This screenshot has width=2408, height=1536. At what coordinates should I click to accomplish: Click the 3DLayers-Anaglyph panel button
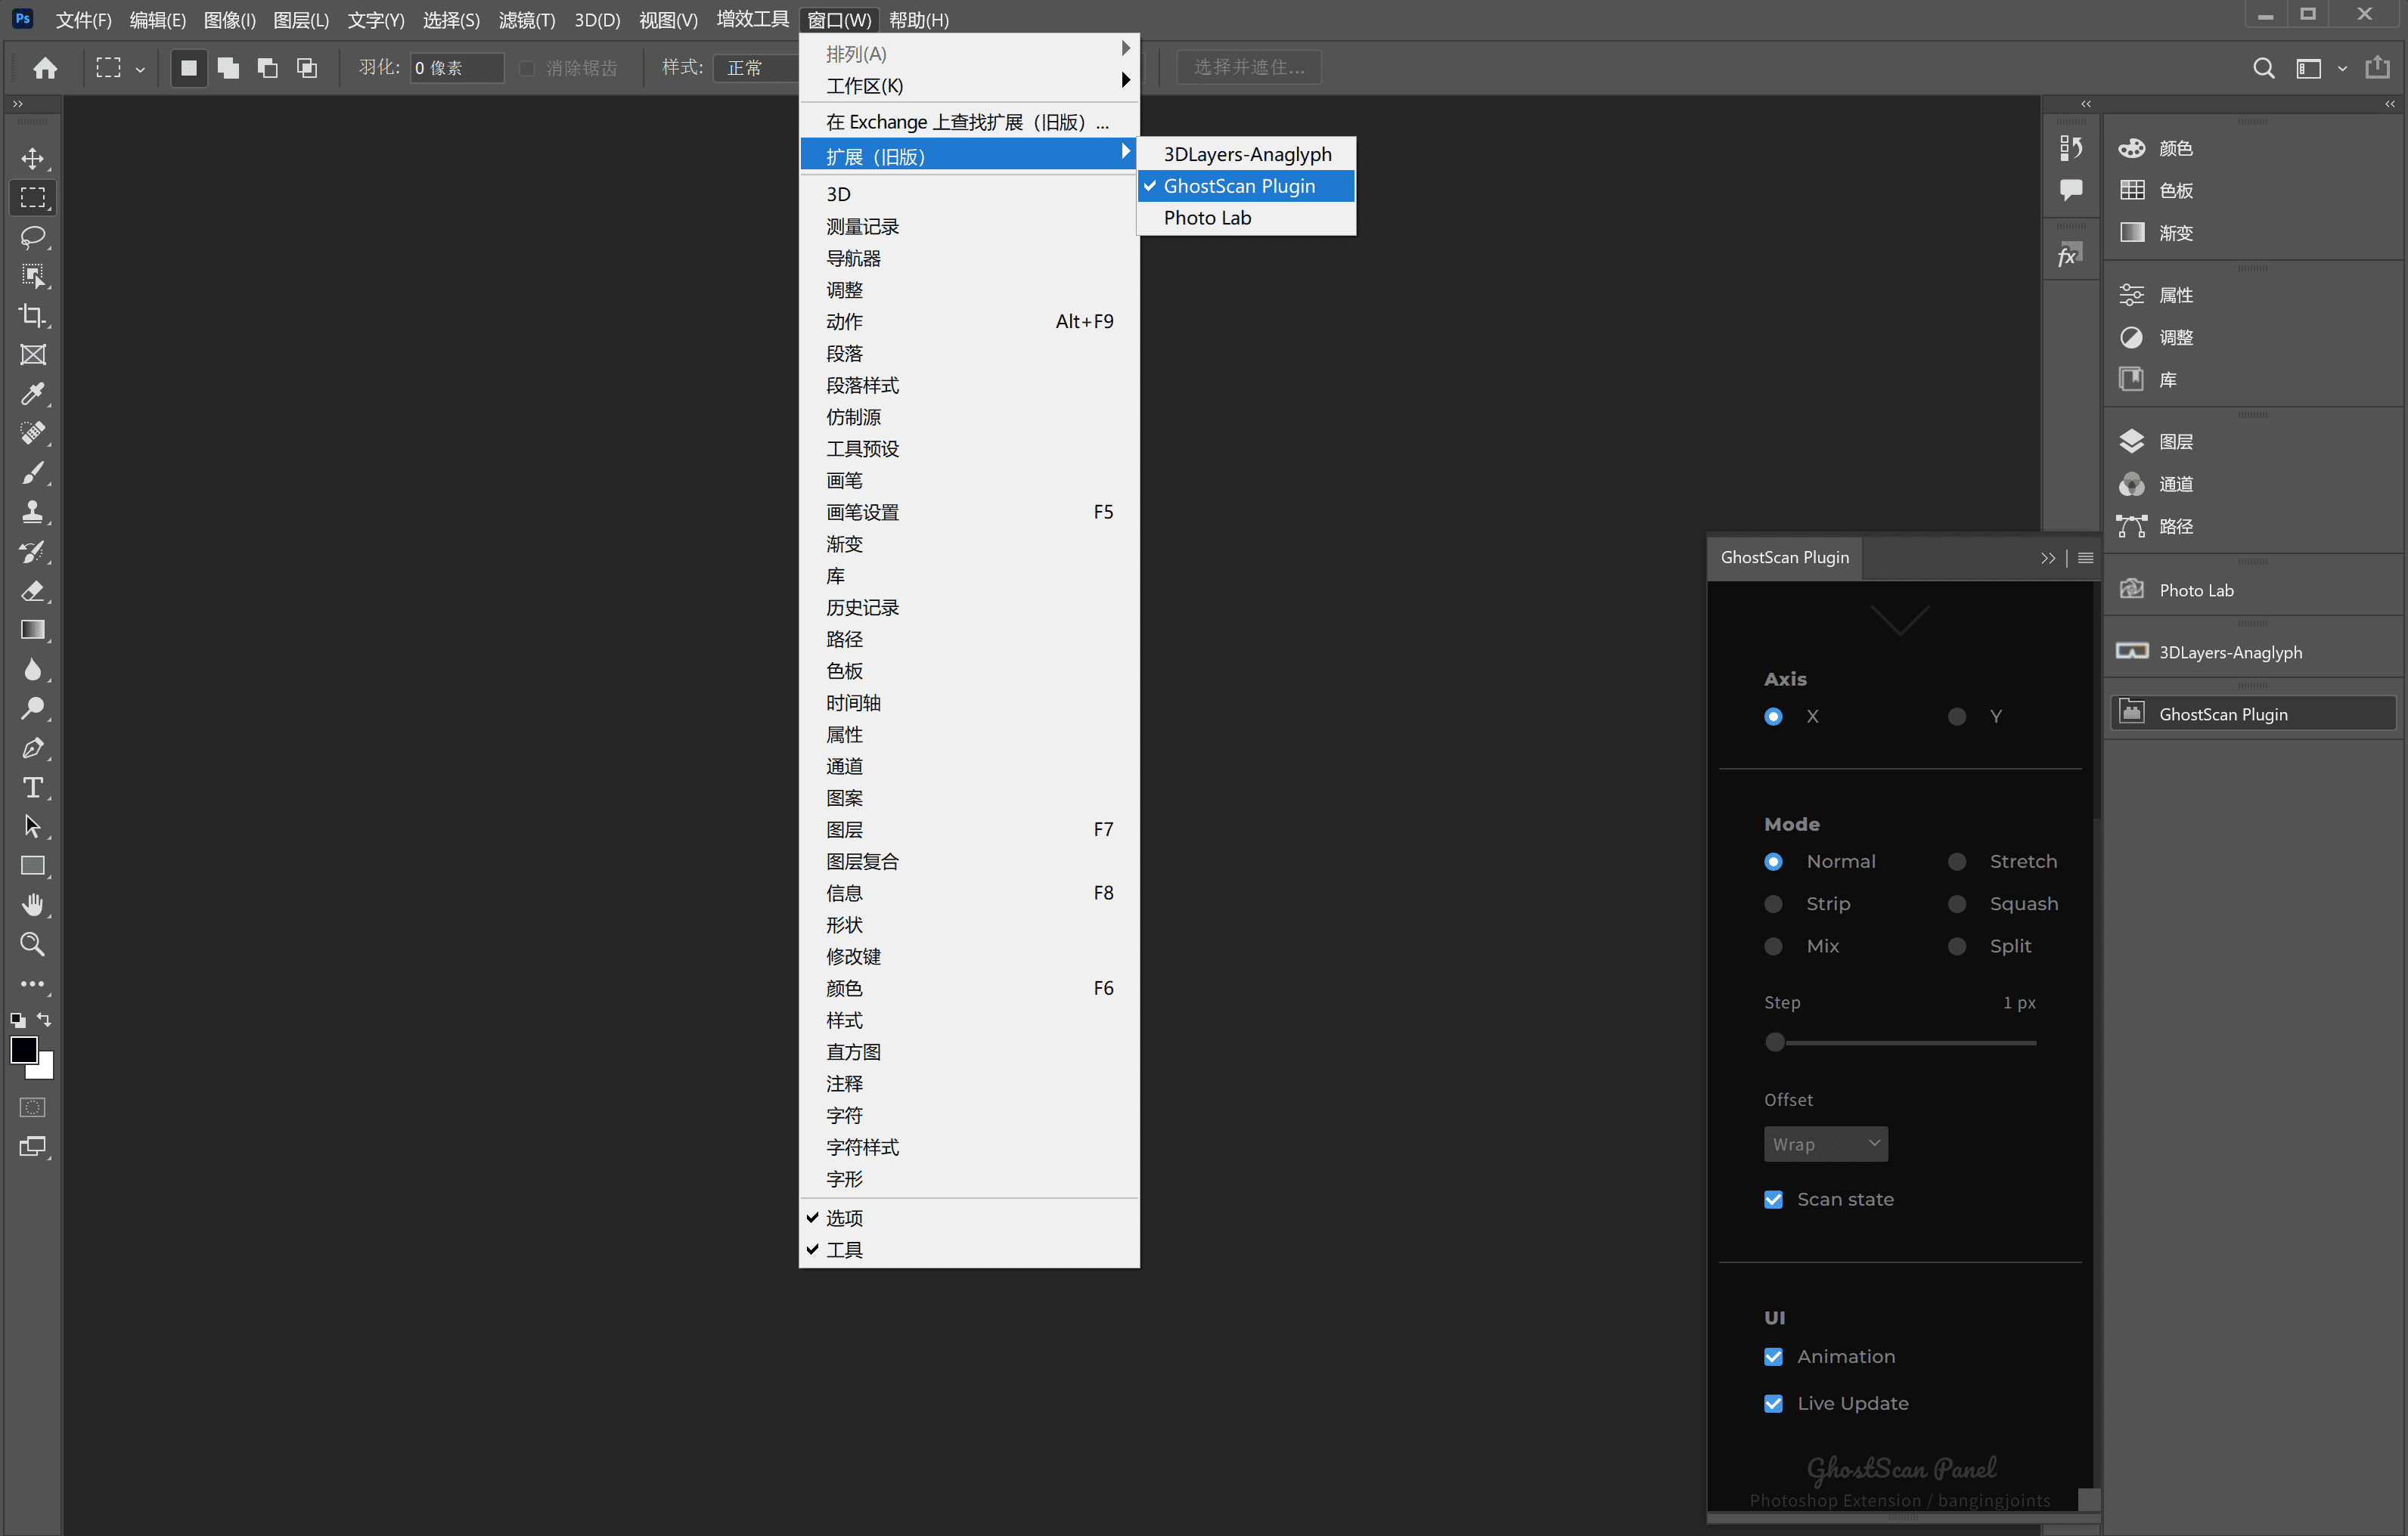click(2229, 652)
